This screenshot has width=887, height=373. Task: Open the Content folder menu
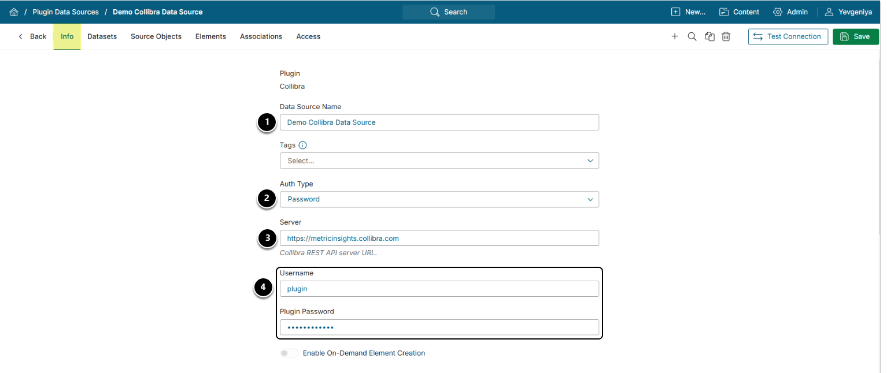pyautogui.click(x=739, y=12)
